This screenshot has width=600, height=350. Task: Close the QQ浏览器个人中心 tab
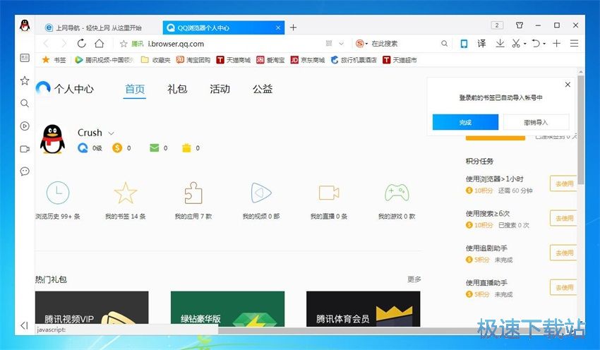tap(278, 28)
